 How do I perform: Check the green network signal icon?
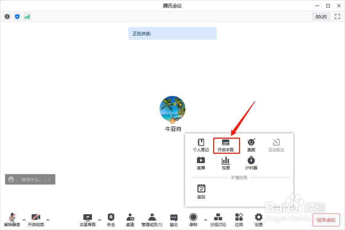coord(27,17)
